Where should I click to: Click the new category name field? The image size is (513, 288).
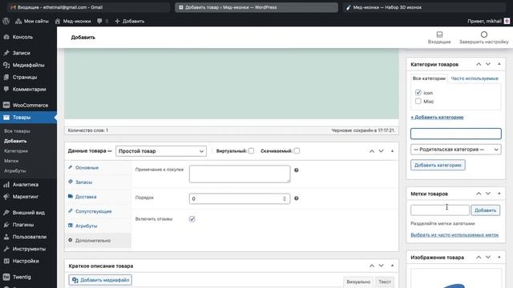point(456,134)
